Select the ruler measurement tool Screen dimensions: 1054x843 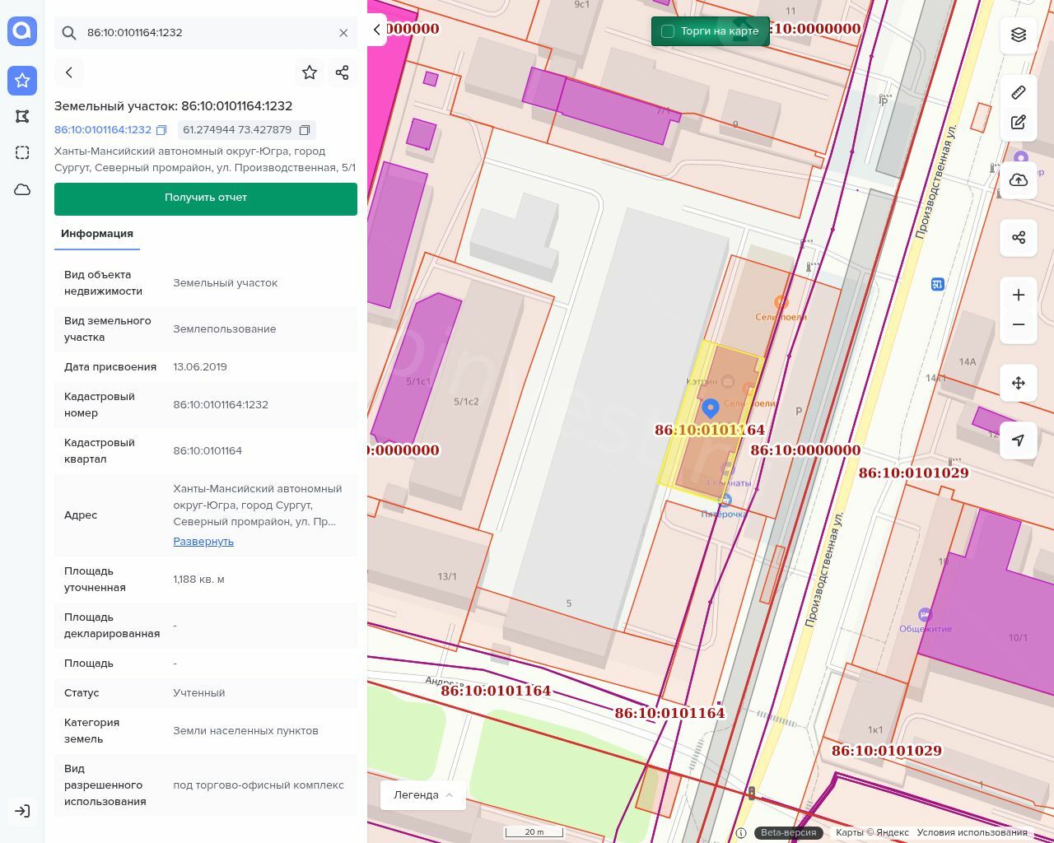pos(1019,92)
